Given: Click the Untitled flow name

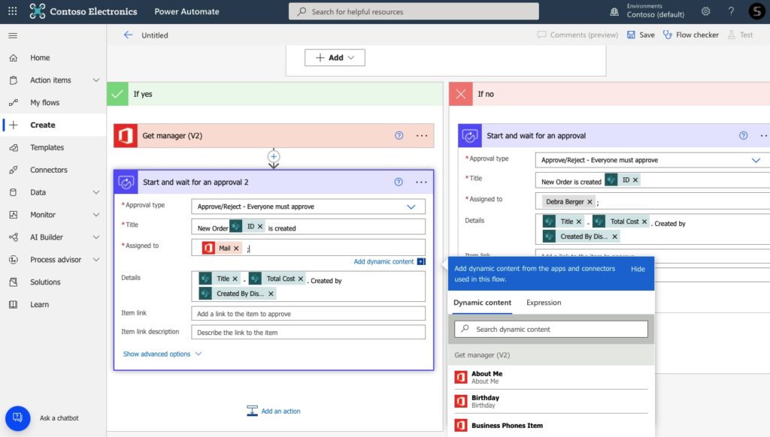Looking at the screenshot, I should [155, 35].
